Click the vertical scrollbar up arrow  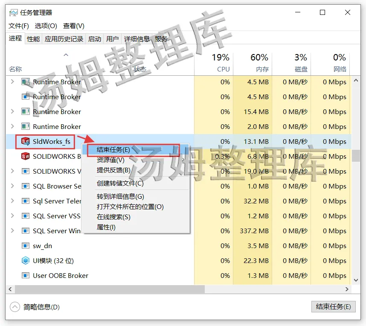coord(356,80)
